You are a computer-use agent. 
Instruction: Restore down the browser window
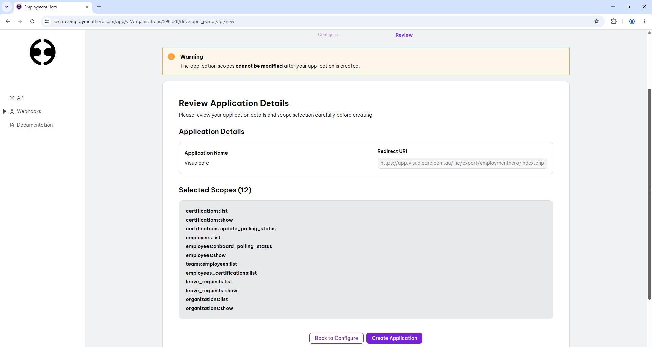629,7
